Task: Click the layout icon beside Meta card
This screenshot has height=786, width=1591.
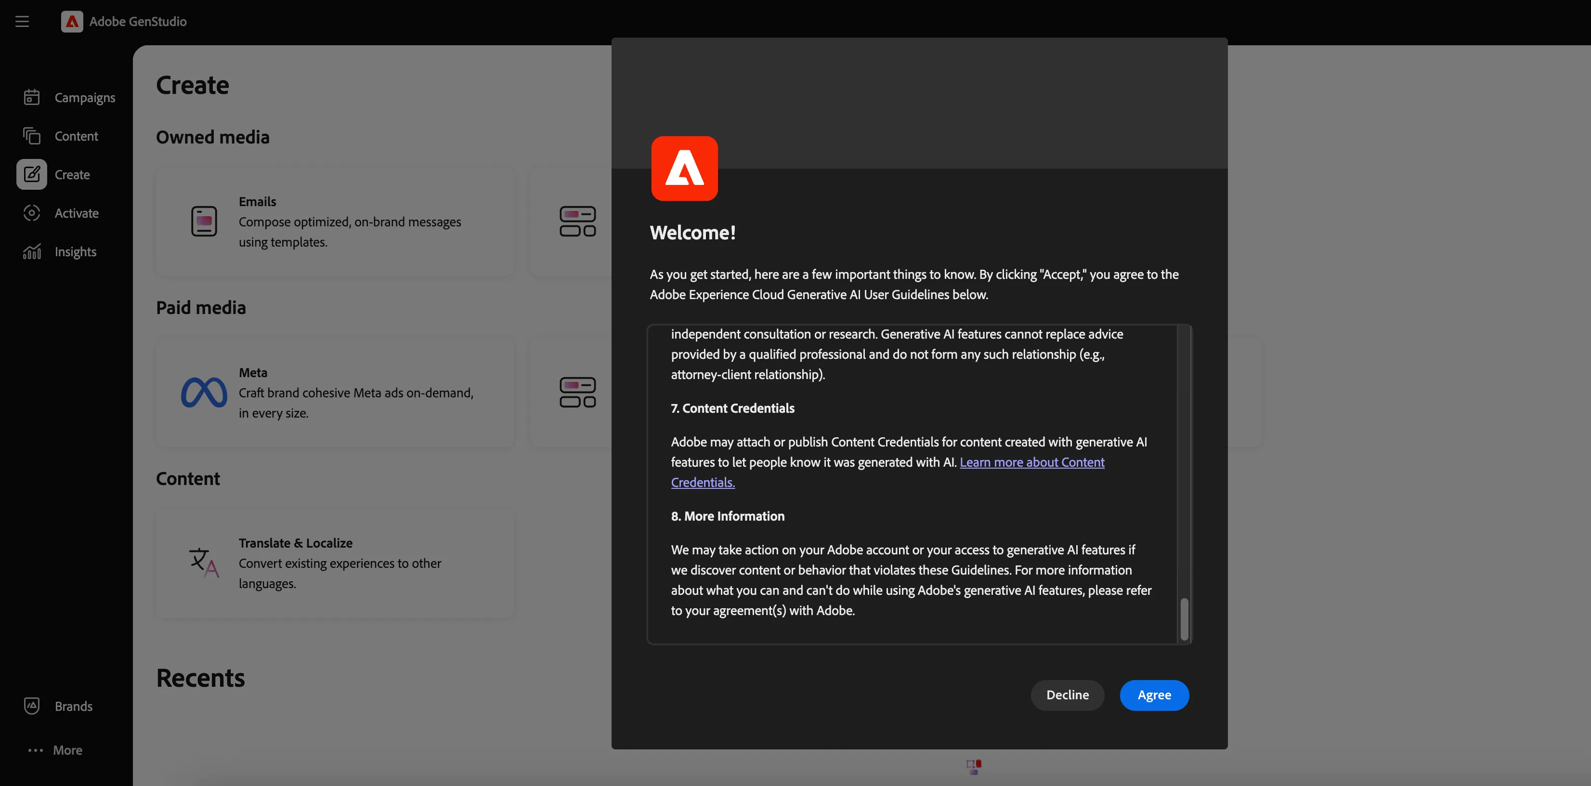Action: pos(577,393)
